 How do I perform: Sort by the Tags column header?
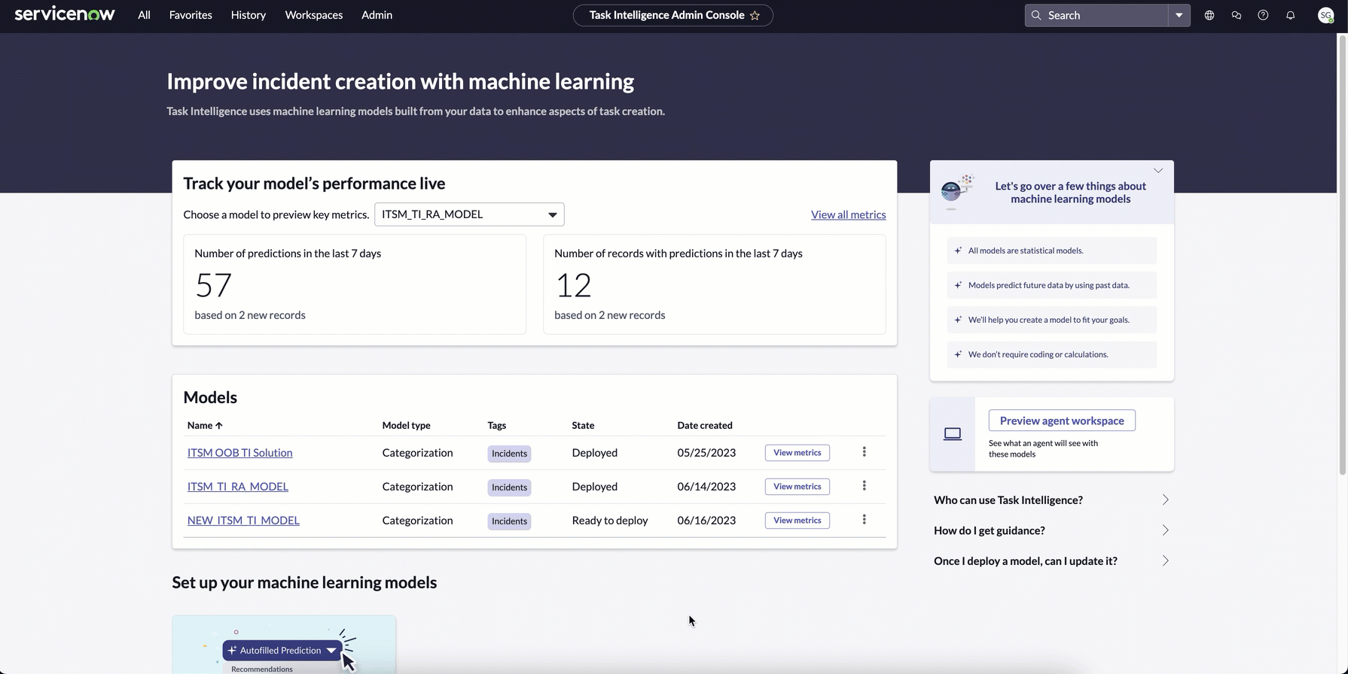pyautogui.click(x=497, y=426)
